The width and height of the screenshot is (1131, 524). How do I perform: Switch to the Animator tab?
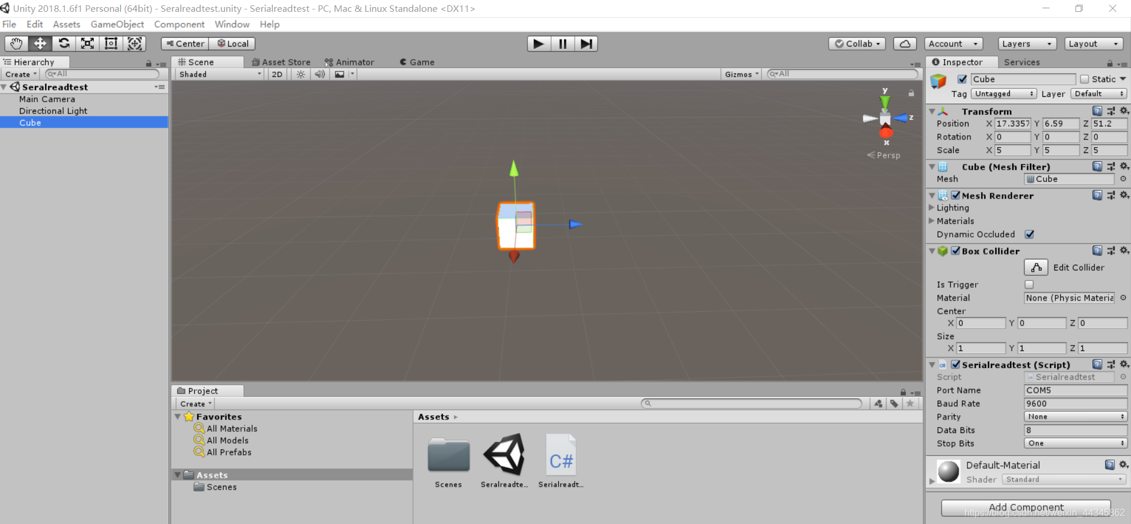tap(349, 62)
